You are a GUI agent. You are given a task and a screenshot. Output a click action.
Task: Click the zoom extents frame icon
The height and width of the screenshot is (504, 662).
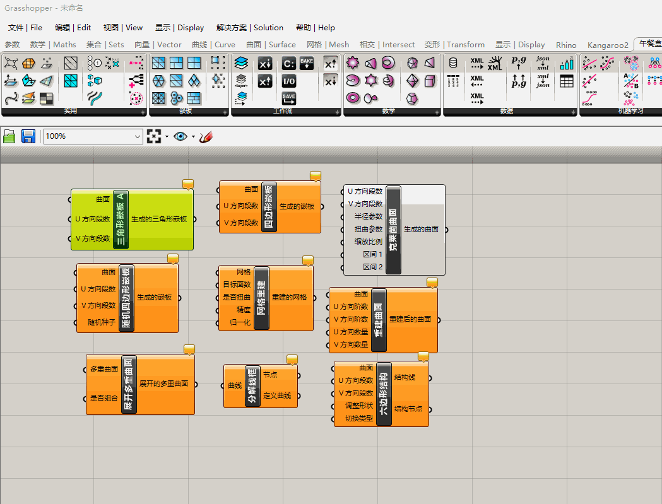tap(154, 136)
